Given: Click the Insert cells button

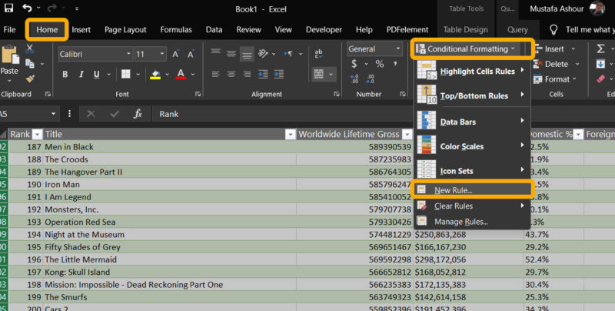Looking at the screenshot, I should (554, 48).
